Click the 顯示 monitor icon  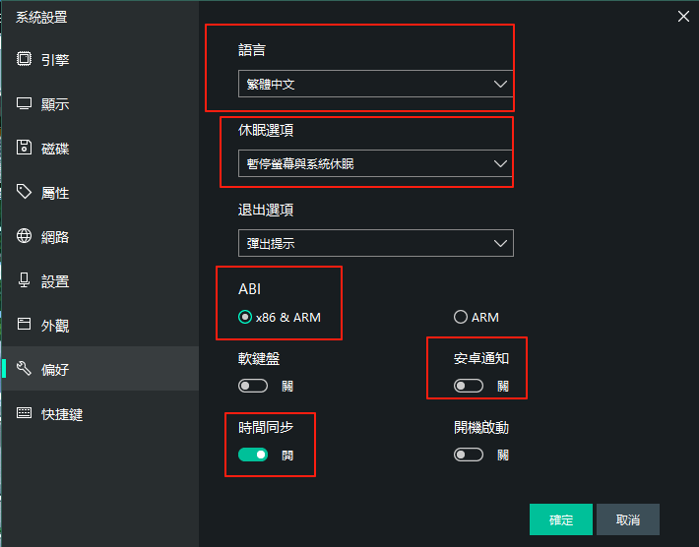tap(24, 103)
